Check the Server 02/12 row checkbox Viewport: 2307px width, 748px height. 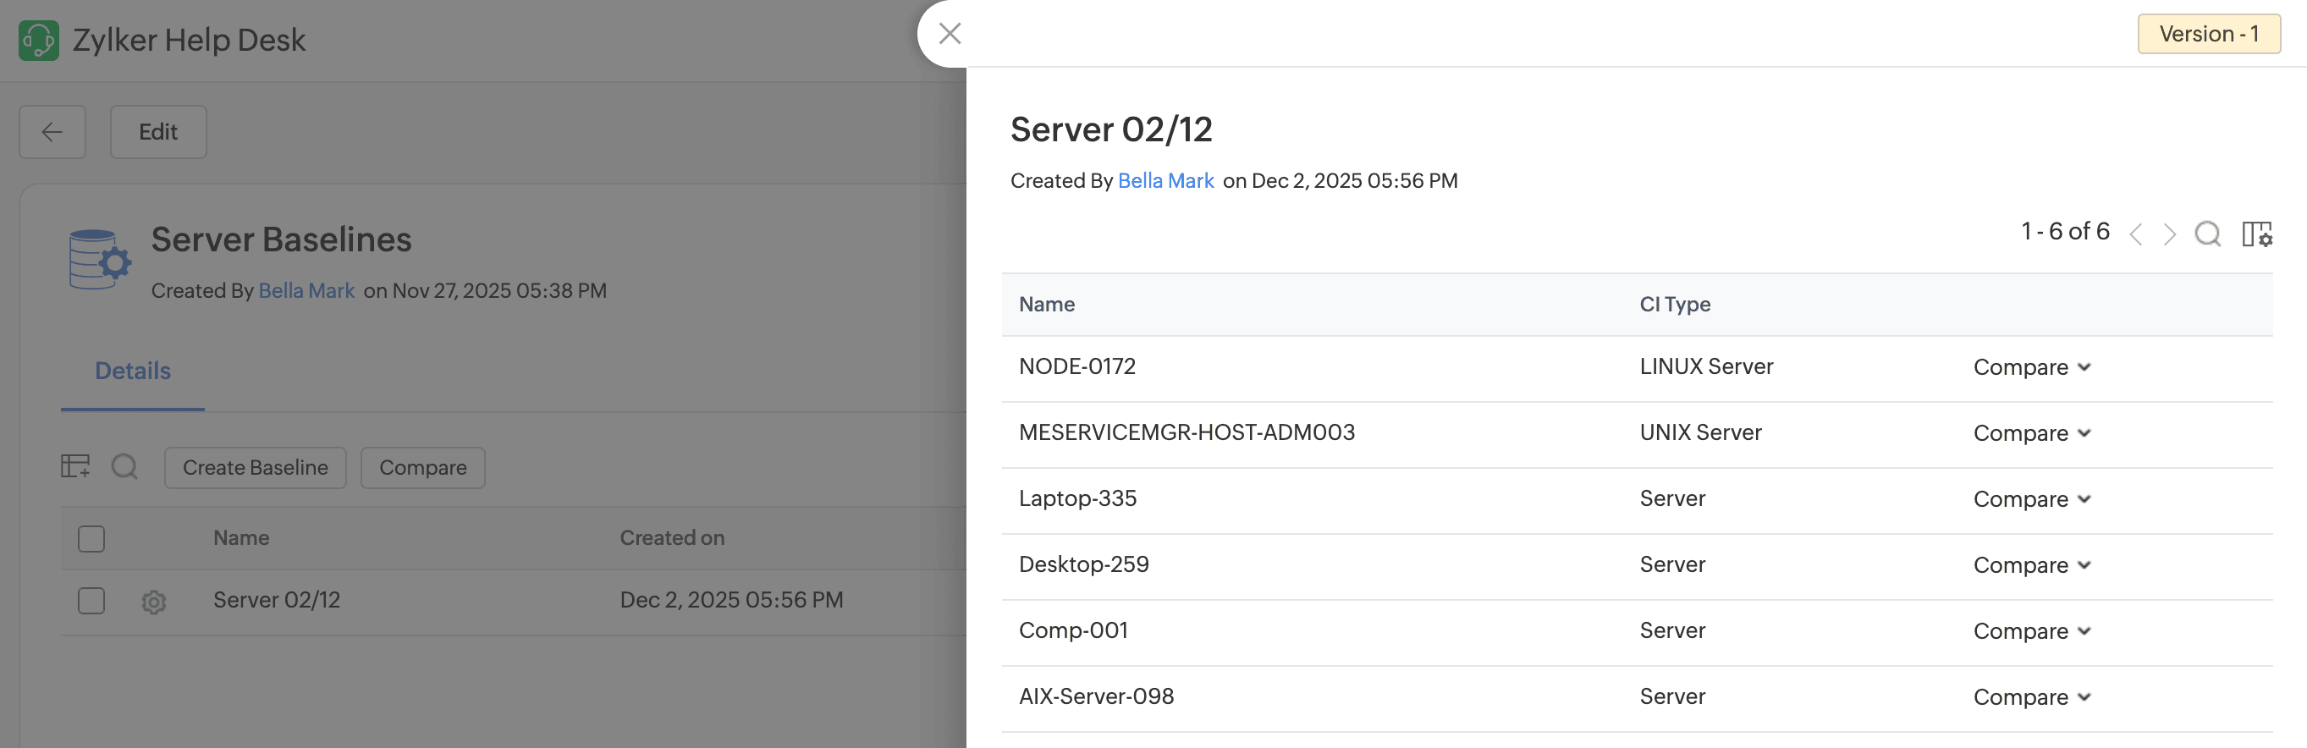click(x=91, y=600)
